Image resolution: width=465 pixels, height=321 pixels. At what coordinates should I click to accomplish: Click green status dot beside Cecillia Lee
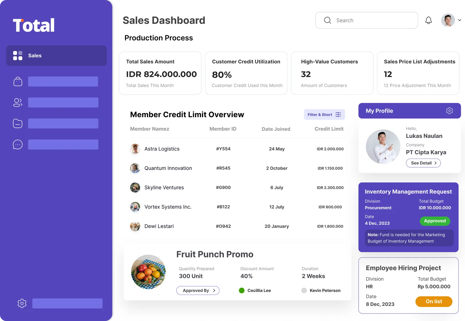click(242, 290)
